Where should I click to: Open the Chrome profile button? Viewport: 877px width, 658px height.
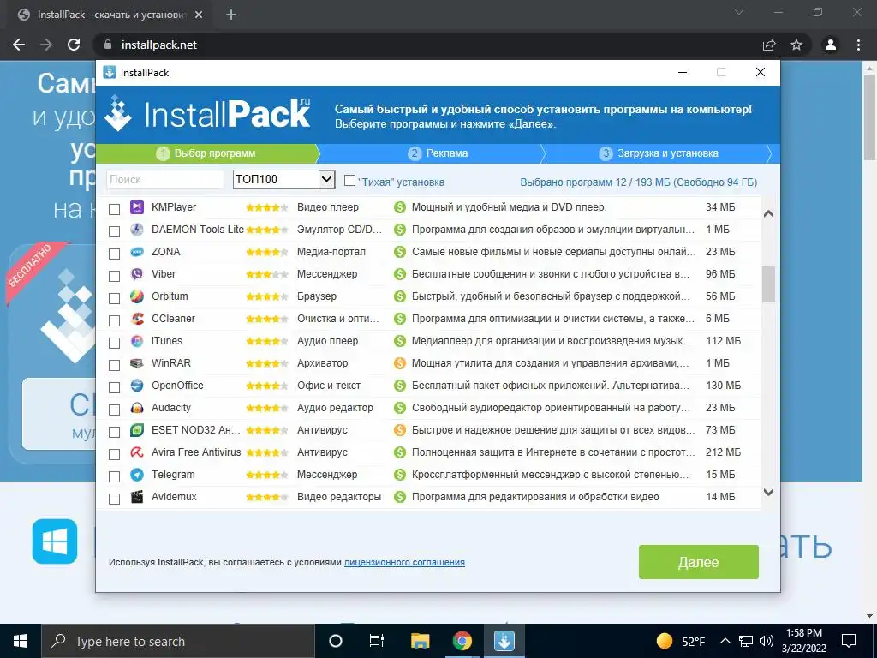pos(831,45)
